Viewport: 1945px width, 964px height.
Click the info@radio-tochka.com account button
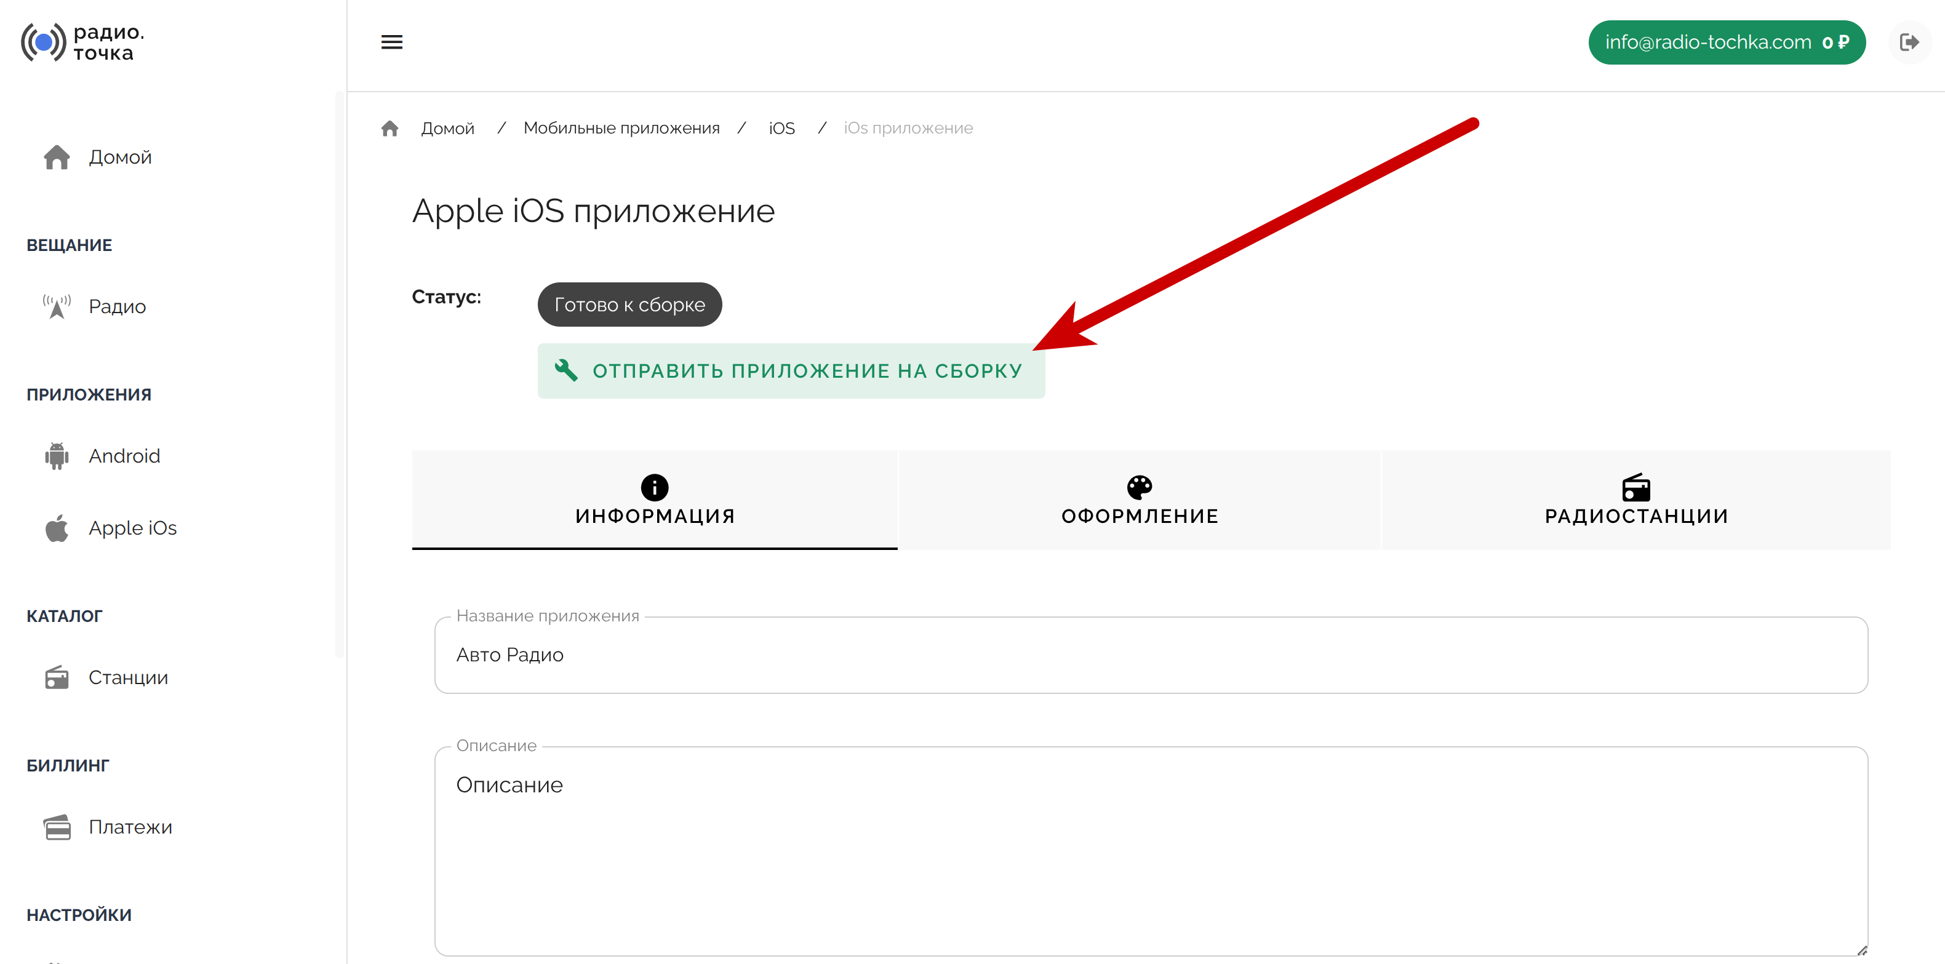pos(1726,42)
